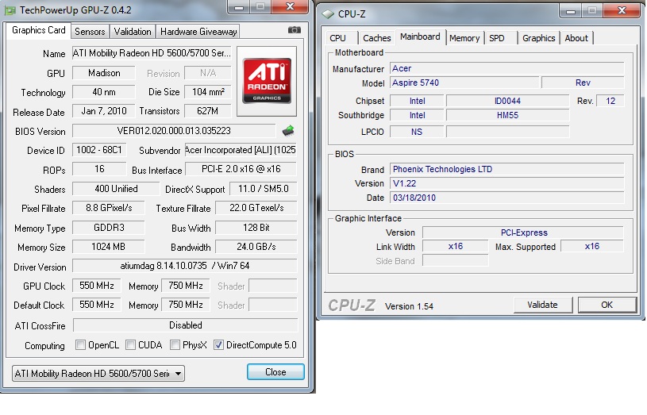Open the About tab in CPU-Z
Viewport: 647px width, 415px height.
(x=576, y=38)
